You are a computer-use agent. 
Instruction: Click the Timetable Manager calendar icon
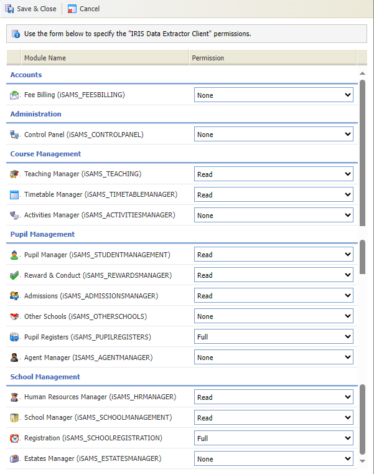14,195
